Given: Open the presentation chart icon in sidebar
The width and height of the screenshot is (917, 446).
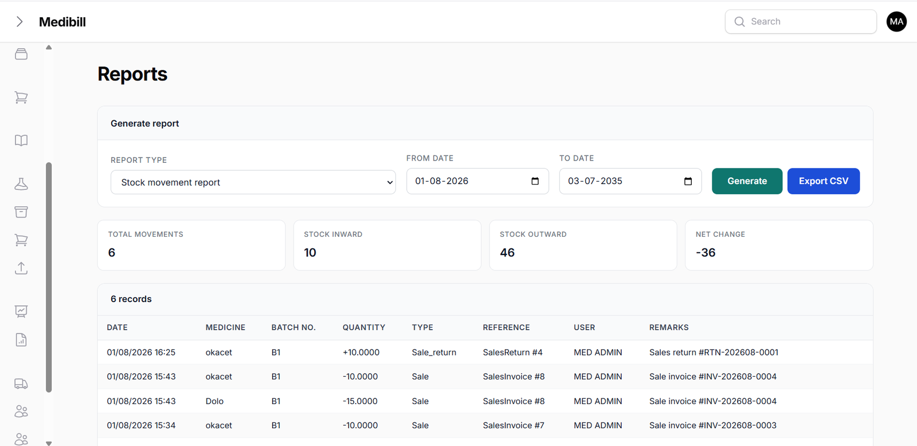Looking at the screenshot, I should point(21,311).
